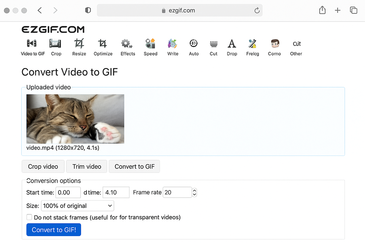This screenshot has height=243, width=365.
Task: Open the Cut tool menu item
Action: click(214, 47)
